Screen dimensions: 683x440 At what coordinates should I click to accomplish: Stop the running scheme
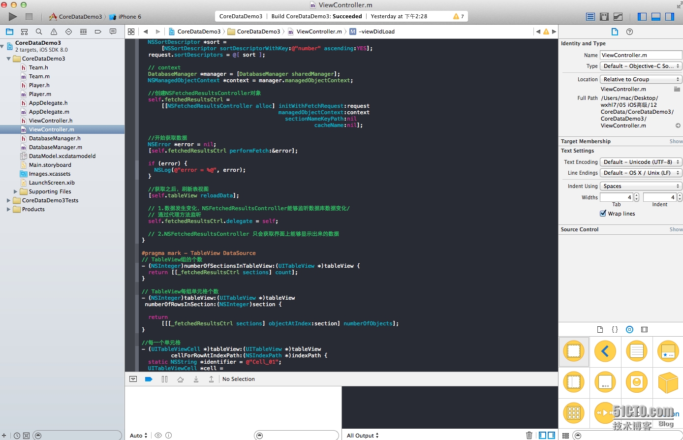pos(29,16)
